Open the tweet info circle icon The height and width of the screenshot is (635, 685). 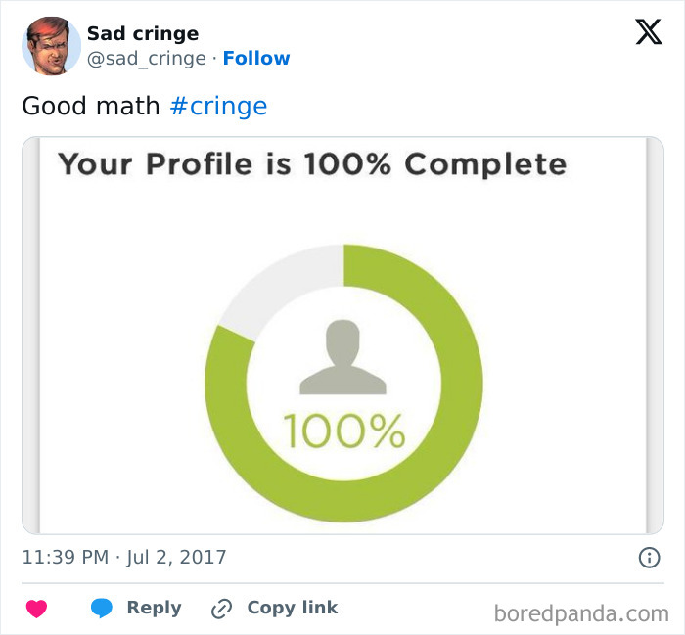coord(649,558)
